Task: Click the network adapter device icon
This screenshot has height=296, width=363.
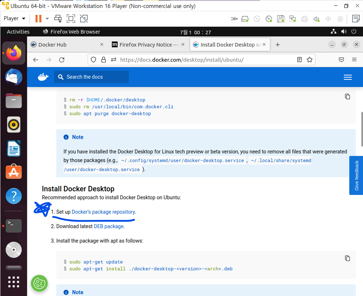Action: (293, 19)
